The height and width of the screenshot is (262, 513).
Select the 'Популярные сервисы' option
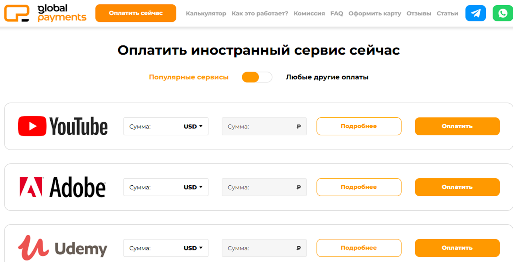point(189,77)
